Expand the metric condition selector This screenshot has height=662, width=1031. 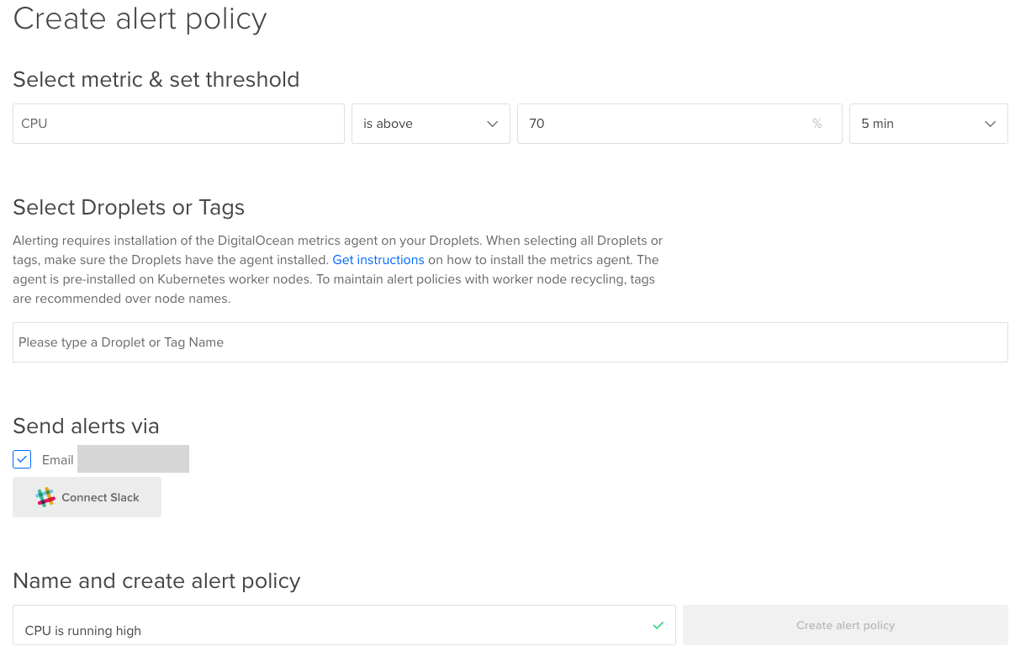pyautogui.click(x=431, y=124)
